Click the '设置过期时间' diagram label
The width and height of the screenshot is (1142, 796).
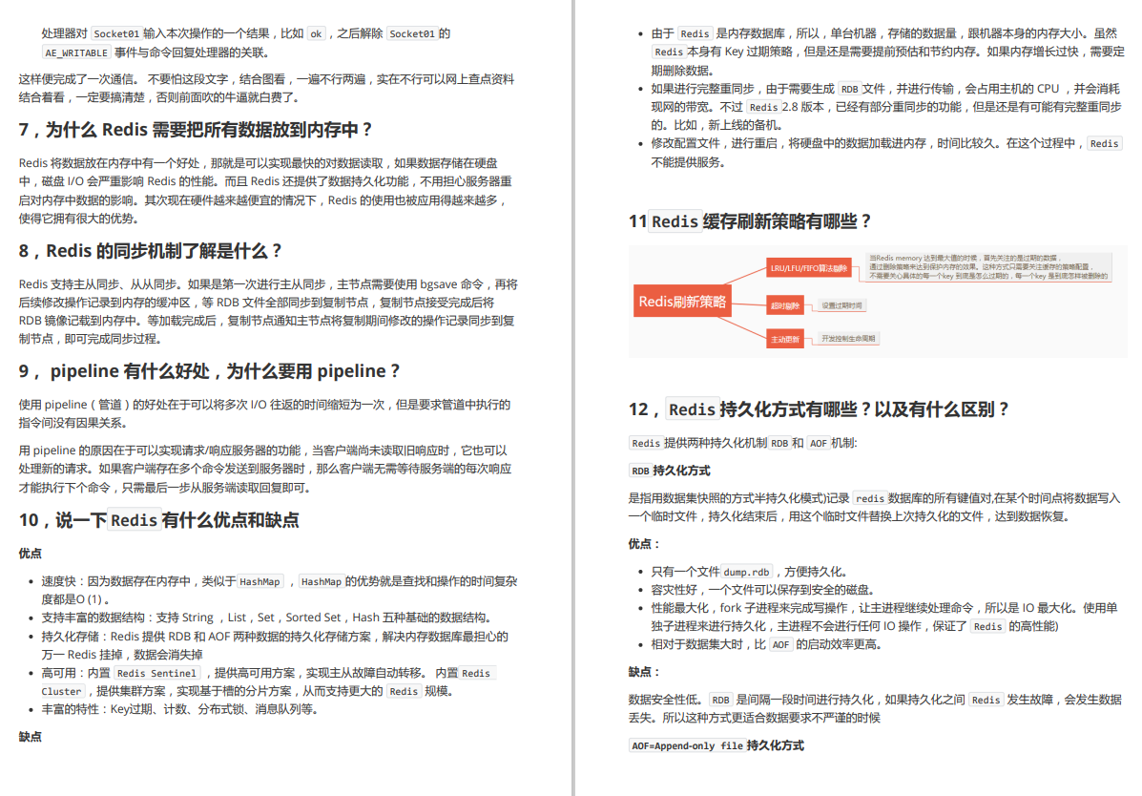(x=841, y=305)
